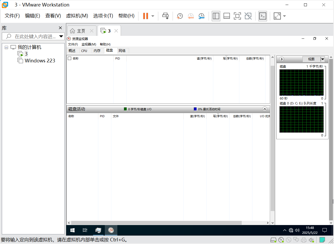The image size is (334, 244).
Task: Open Resource Monitor 监视器(M) menu
Action: click(89, 44)
